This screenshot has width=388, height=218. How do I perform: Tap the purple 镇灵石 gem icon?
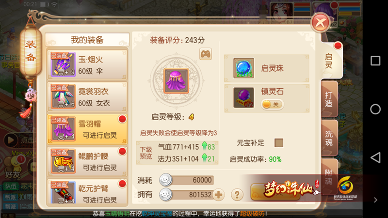coord(243,98)
